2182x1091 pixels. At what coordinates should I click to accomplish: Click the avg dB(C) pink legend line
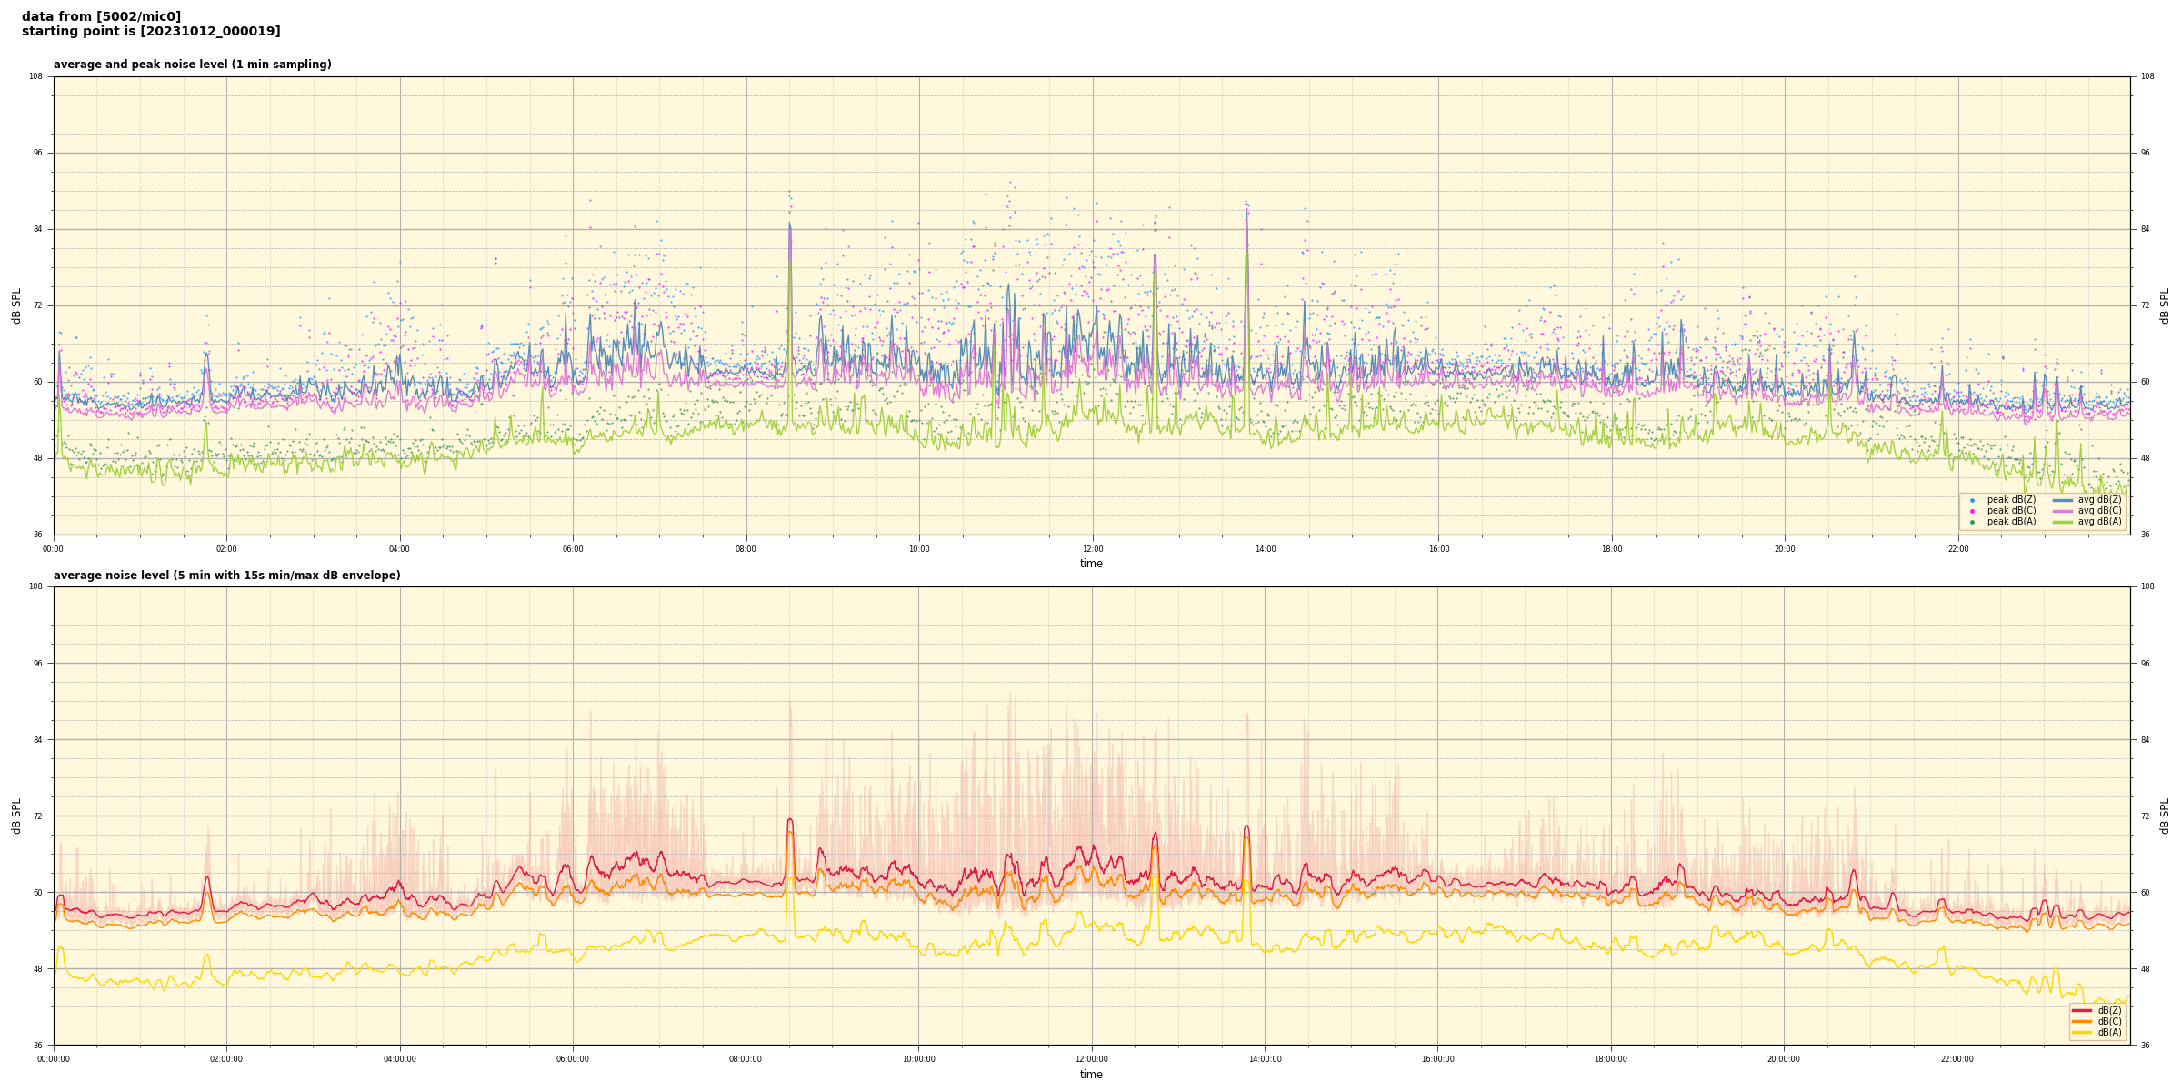click(x=2062, y=511)
